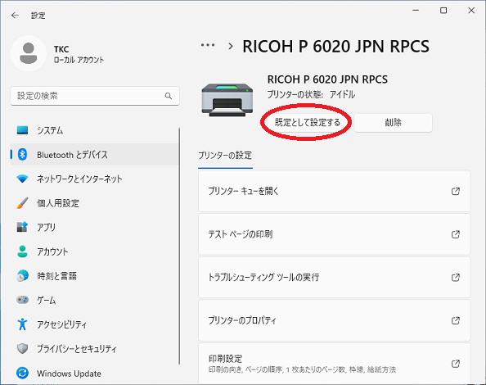Screen dimensions: 486x385
Task: Click the Wi-Fi network icon
Action: click(x=22, y=179)
